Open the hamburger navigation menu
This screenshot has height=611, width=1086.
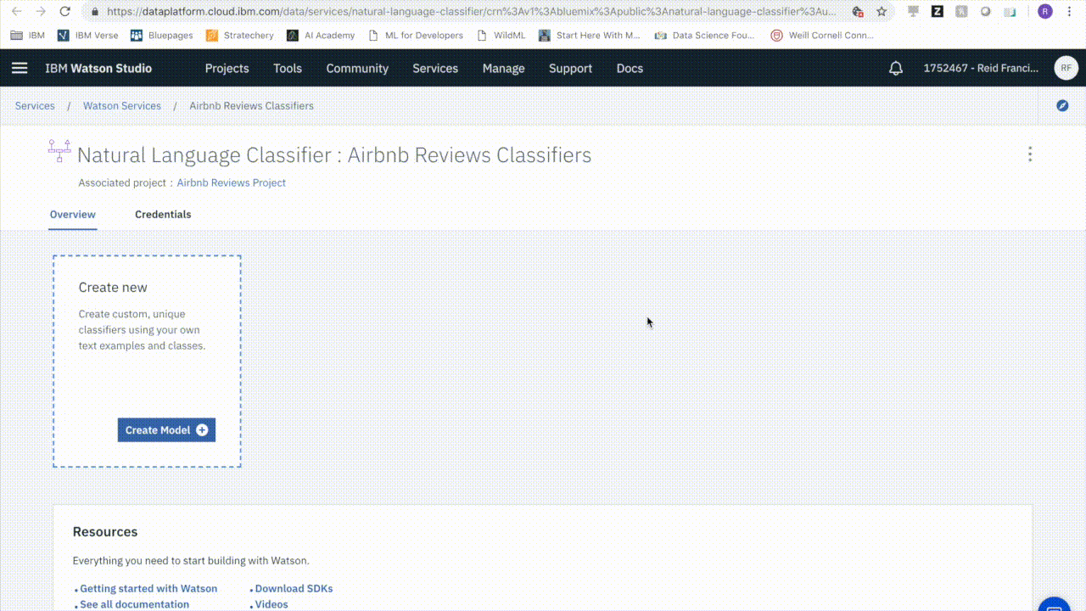click(20, 68)
